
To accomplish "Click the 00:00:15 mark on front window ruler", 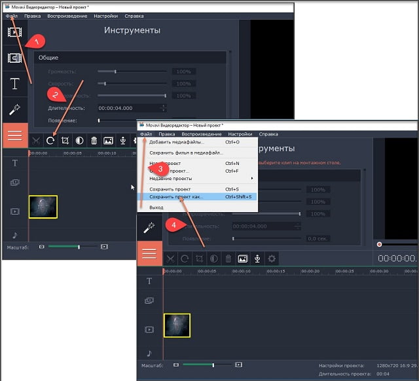I will pos(276,271).
